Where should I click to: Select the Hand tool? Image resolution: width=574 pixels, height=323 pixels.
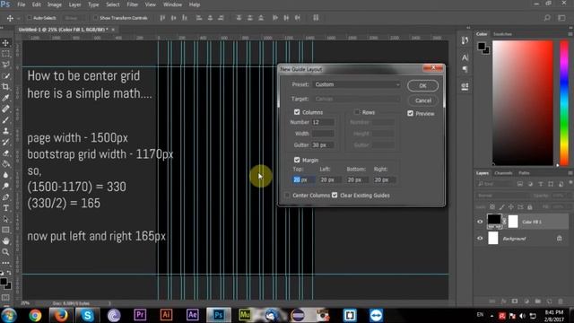[5, 241]
